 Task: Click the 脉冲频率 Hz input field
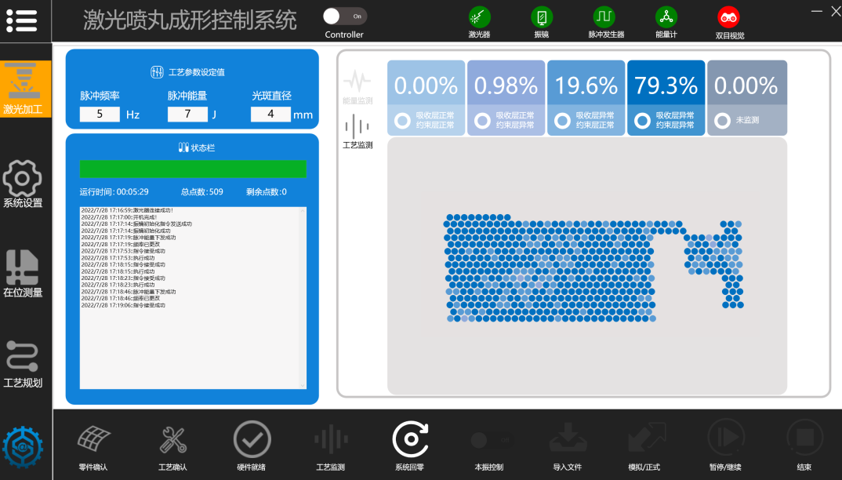pos(100,115)
